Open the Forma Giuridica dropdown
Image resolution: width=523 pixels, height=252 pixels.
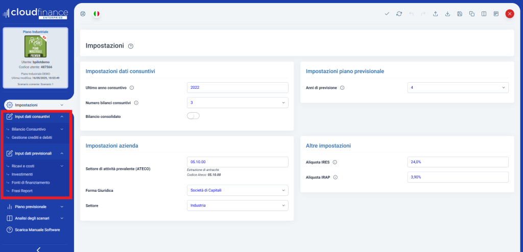[237, 190]
